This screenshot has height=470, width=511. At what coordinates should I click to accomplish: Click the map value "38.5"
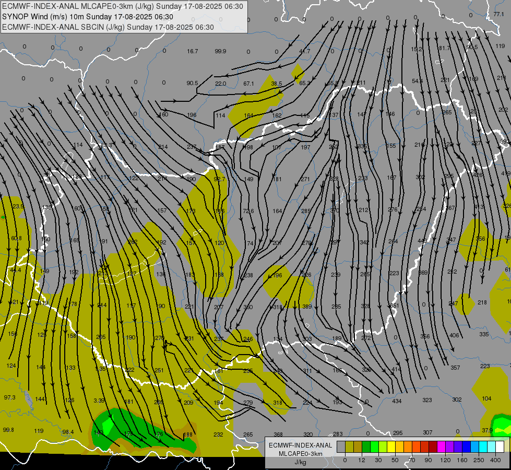point(276,84)
